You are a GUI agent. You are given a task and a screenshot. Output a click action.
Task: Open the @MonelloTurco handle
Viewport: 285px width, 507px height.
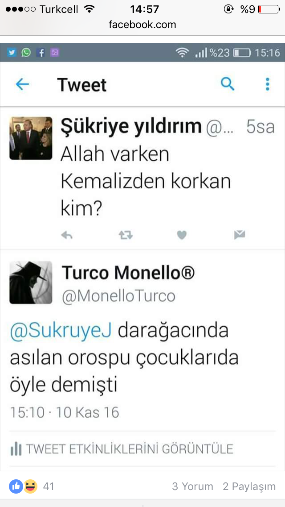point(118,296)
